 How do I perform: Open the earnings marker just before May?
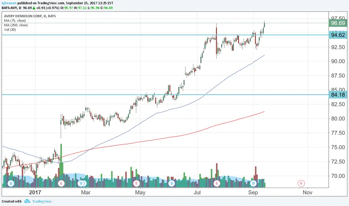136,184
